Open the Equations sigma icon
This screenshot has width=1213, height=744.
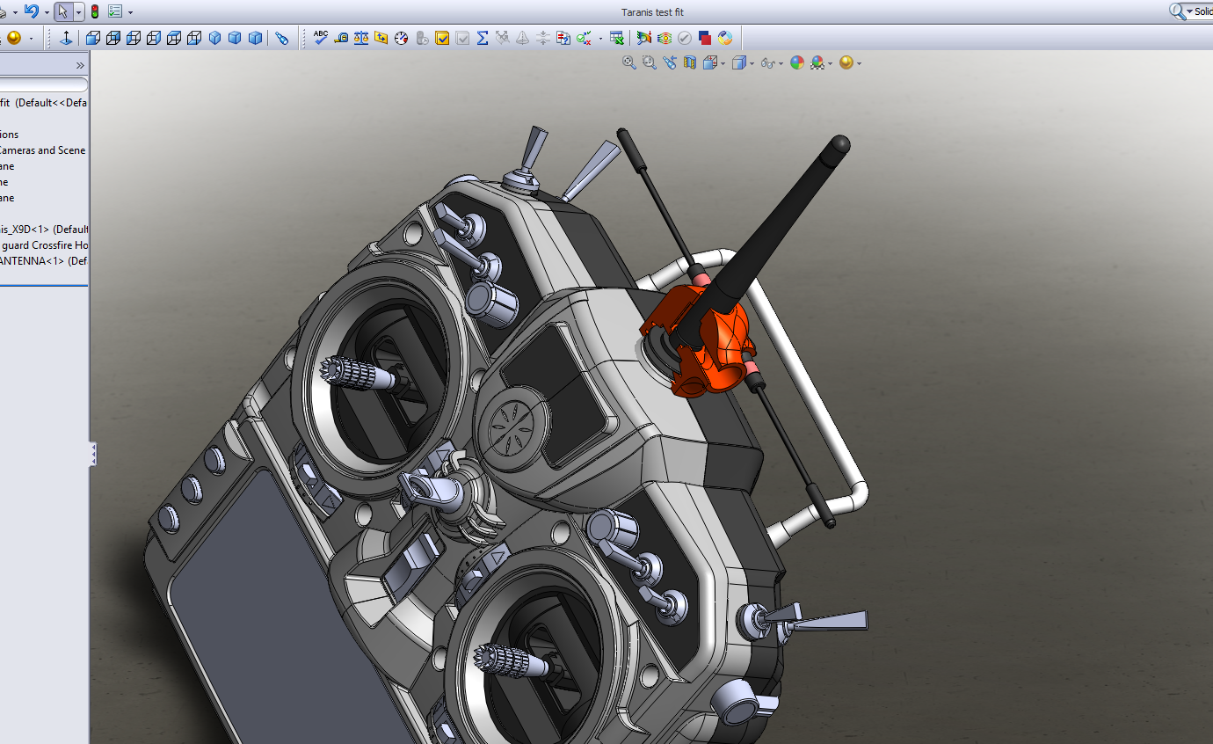482,38
